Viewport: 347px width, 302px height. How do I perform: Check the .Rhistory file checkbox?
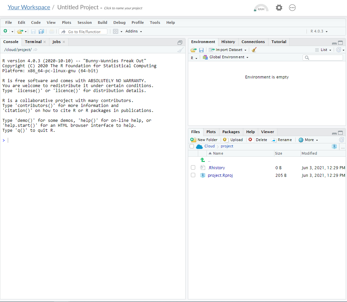coord(193,168)
